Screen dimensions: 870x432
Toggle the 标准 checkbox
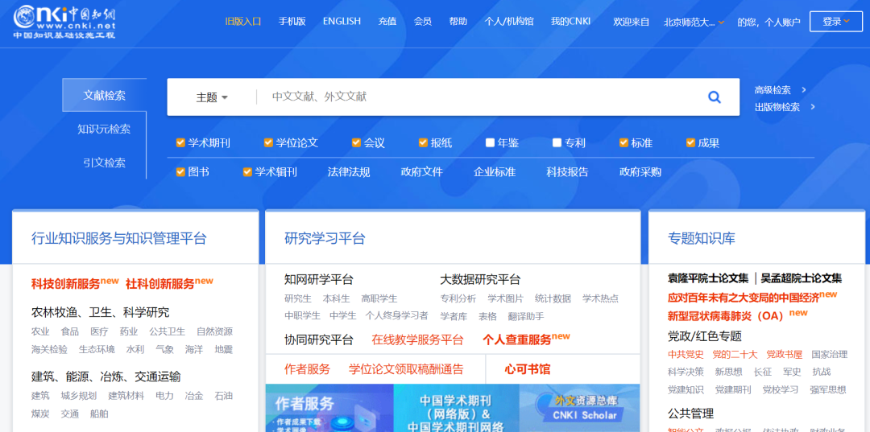[x=623, y=143]
